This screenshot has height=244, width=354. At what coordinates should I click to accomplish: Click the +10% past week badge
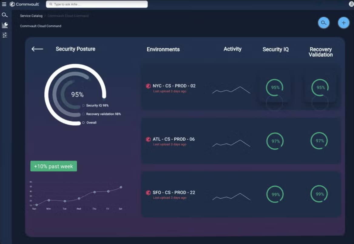point(53,166)
